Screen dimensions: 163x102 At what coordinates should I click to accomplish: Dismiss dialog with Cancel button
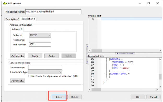point(153,97)
